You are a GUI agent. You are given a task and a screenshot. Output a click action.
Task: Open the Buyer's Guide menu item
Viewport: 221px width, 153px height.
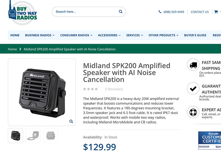[195, 35]
